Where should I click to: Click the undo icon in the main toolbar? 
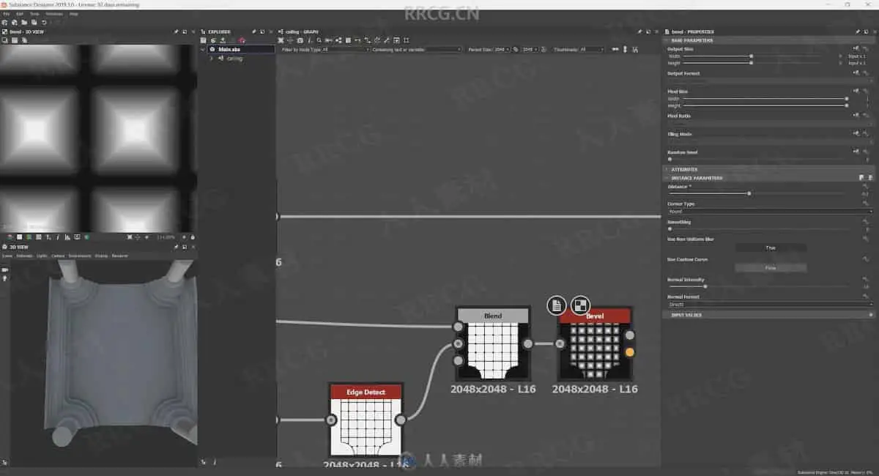coord(44,23)
